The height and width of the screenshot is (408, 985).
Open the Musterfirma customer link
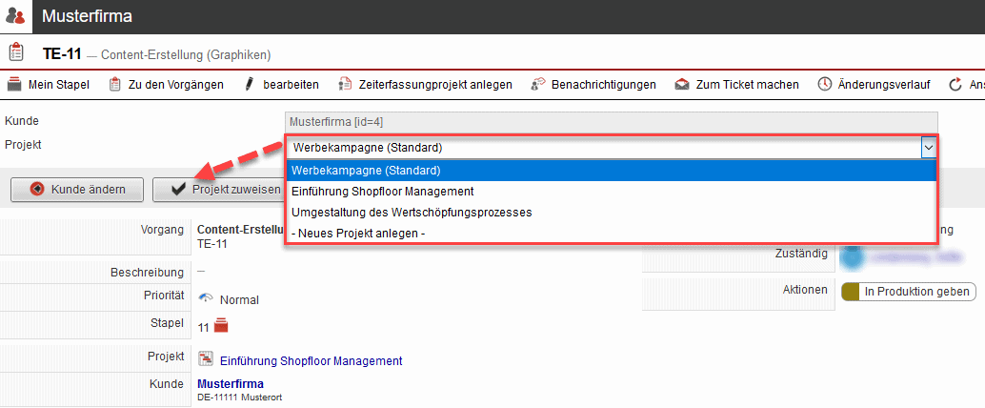(230, 384)
